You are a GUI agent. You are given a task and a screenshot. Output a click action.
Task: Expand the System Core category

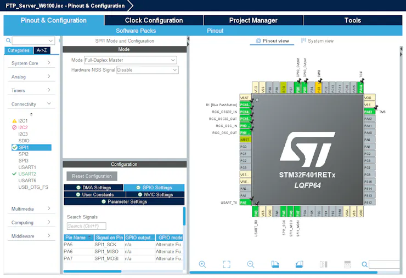tap(31, 63)
